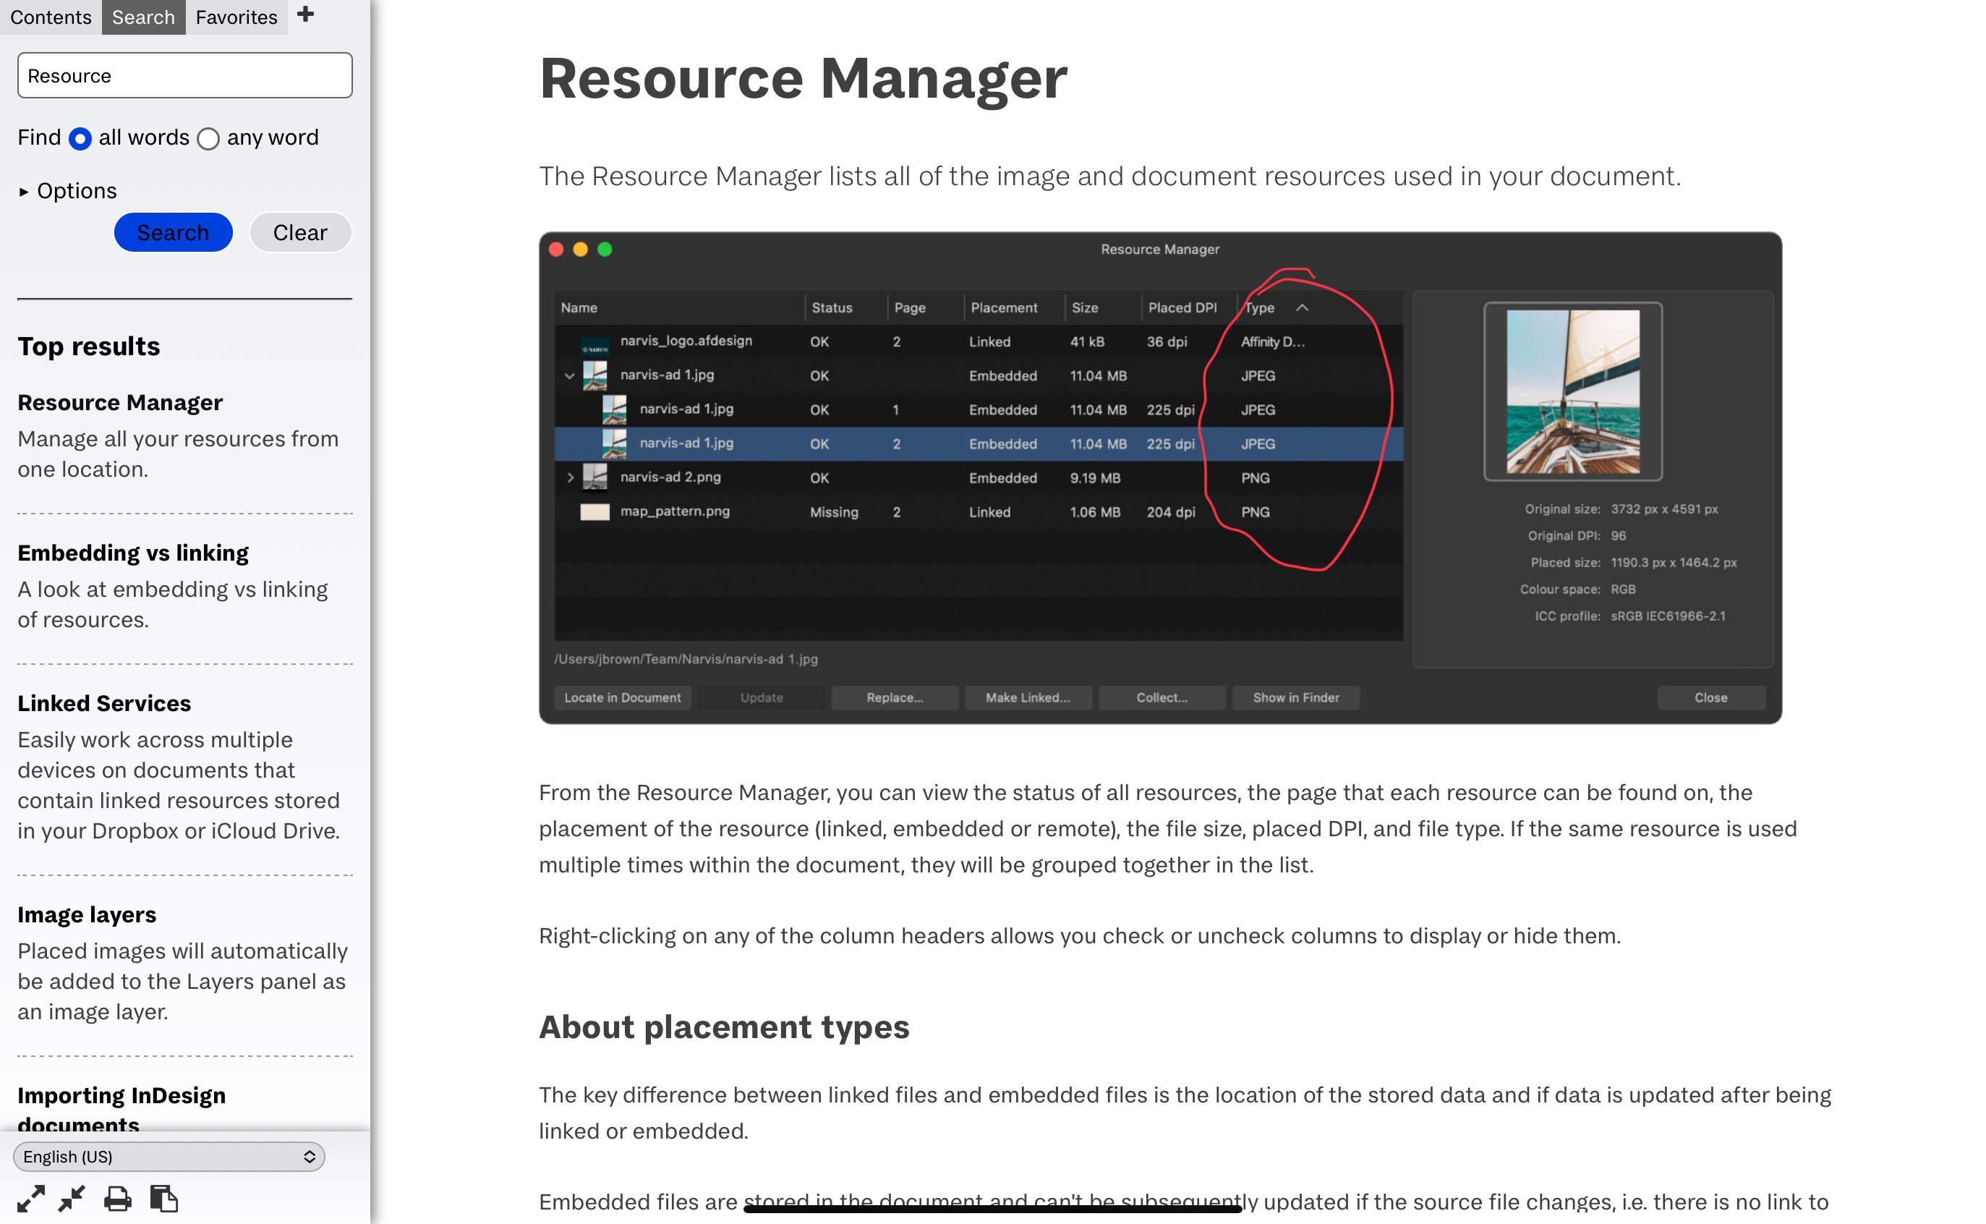Clear the search results
Screen dimensions: 1986x1224
pos(300,233)
